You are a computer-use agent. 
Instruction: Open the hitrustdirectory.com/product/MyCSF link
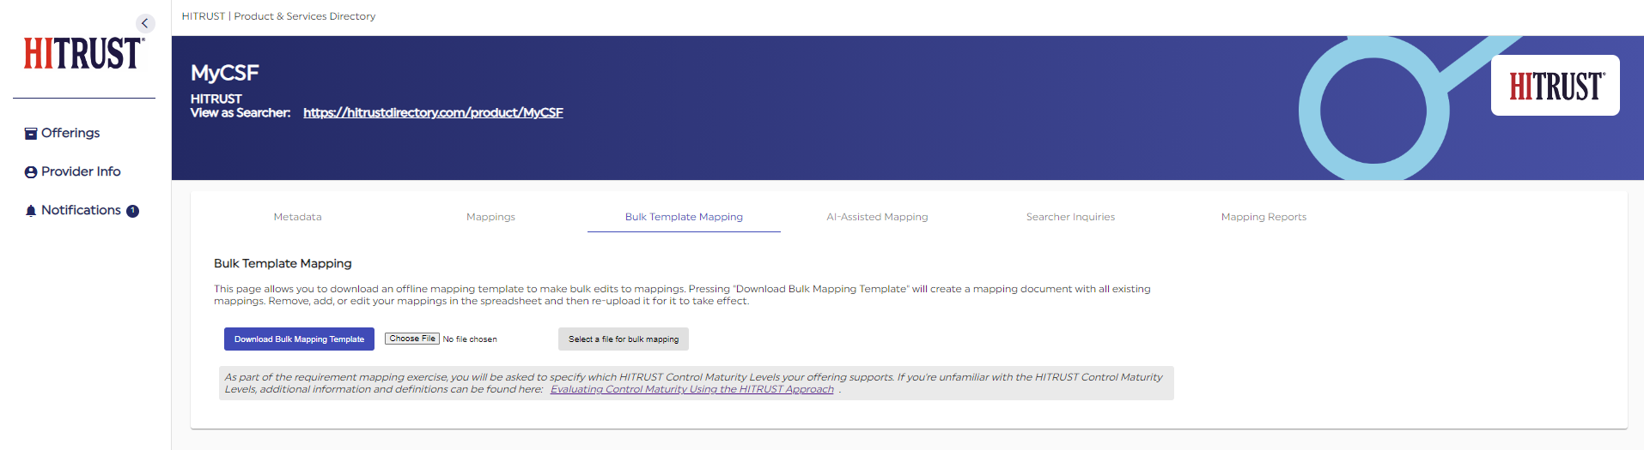pos(433,112)
